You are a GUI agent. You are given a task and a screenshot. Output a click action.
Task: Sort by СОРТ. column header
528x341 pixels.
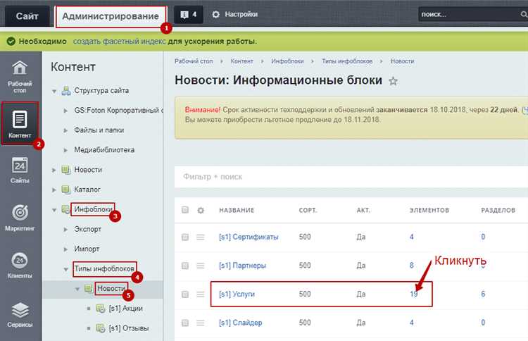pos(308,210)
